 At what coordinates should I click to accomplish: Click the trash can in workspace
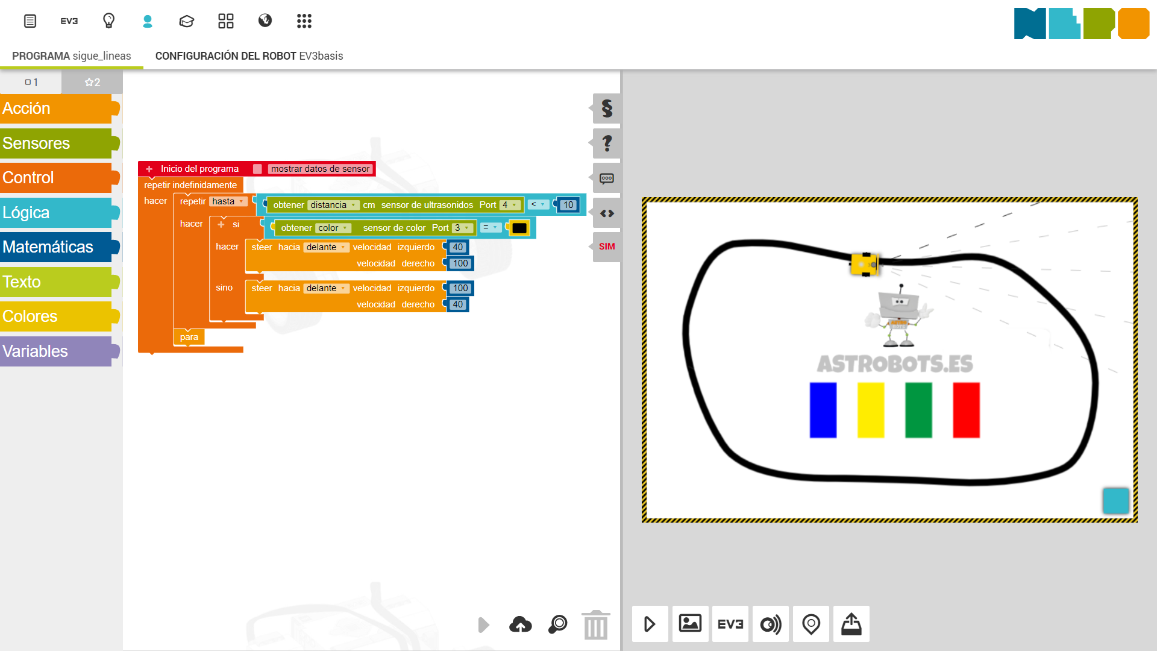(x=595, y=625)
